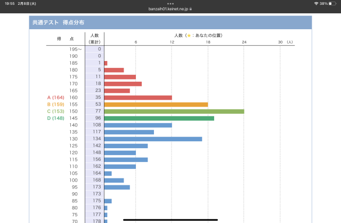Select the A (164) grade label
Viewport: 341px width, 223px height.
(x=55, y=98)
